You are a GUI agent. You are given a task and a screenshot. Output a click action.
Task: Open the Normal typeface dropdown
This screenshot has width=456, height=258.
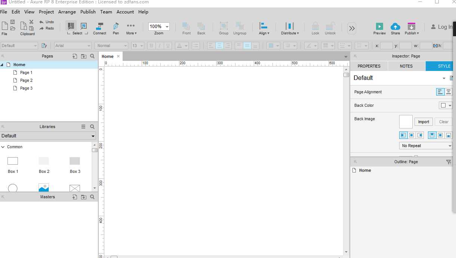pos(111,46)
